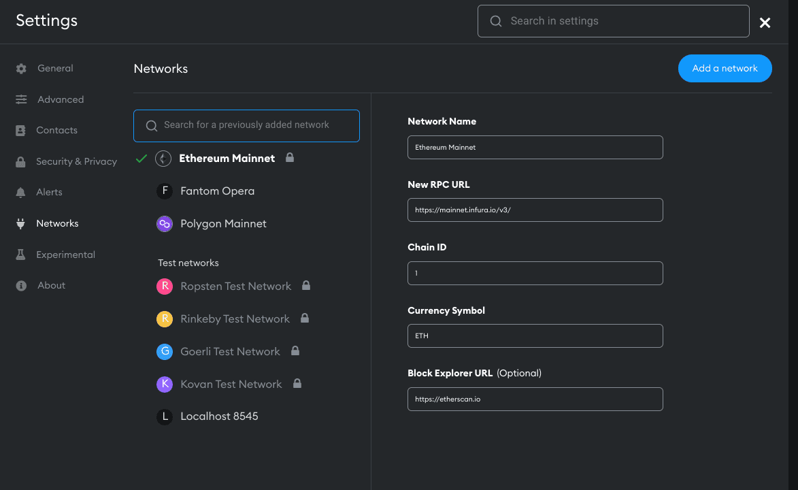Go to Security & Privacy settings

click(76, 161)
